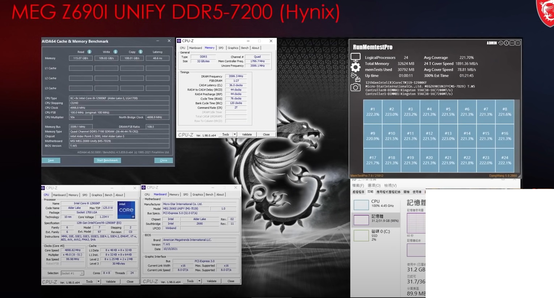Image resolution: width=554 pixels, height=298 pixels.
Task: Click Validate in the Mainboard-tab CPU-Z window
Action: pyautogui.click(x=212, y=281)
